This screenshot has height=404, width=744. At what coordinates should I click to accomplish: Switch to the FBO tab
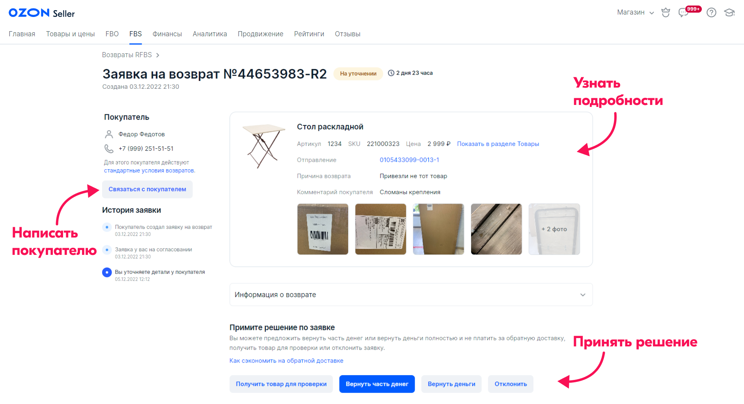[112, 34]
